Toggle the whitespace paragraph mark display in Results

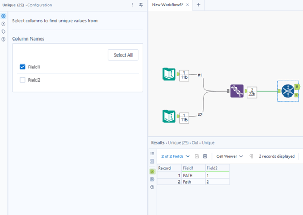251,156
